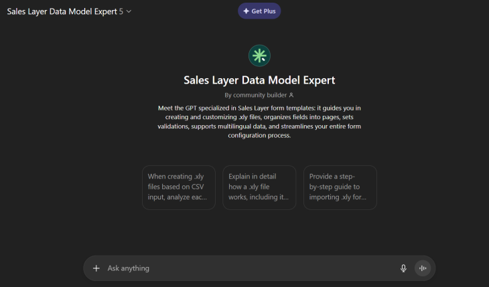Expand the chevron next to model title

click(129, 11)
